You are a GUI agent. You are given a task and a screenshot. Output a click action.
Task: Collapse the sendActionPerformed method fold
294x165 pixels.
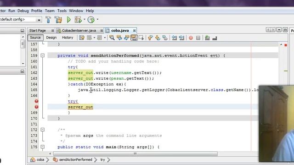(43, 55)
